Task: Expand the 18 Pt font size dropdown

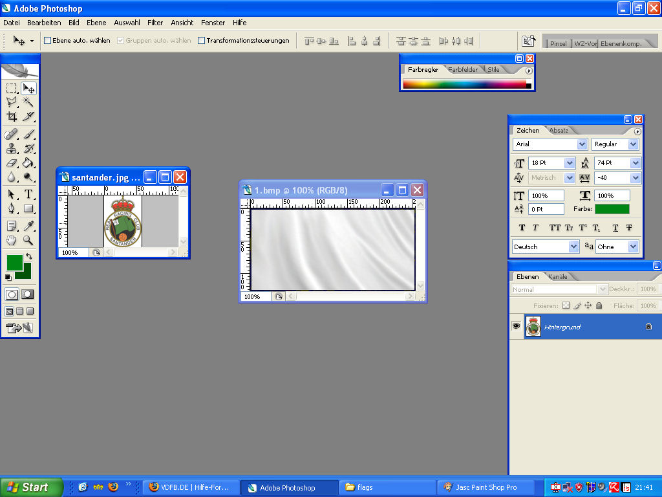Action: click(570, 163)
